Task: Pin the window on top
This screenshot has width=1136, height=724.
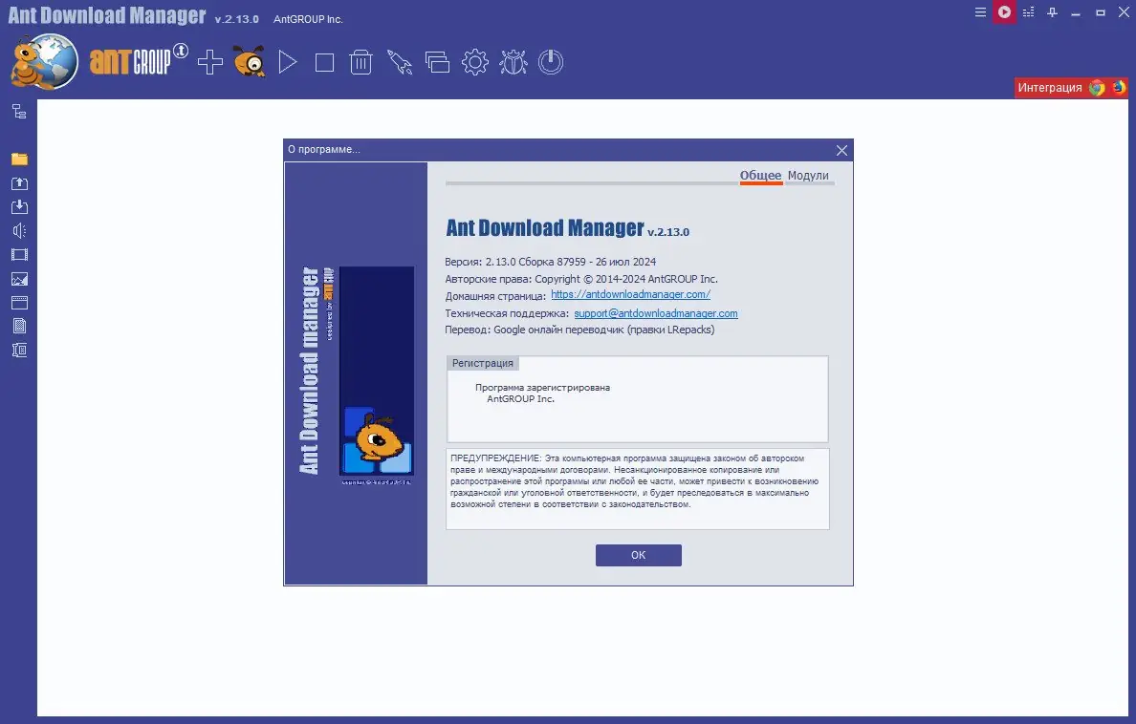Action: tap(1052, 12)
